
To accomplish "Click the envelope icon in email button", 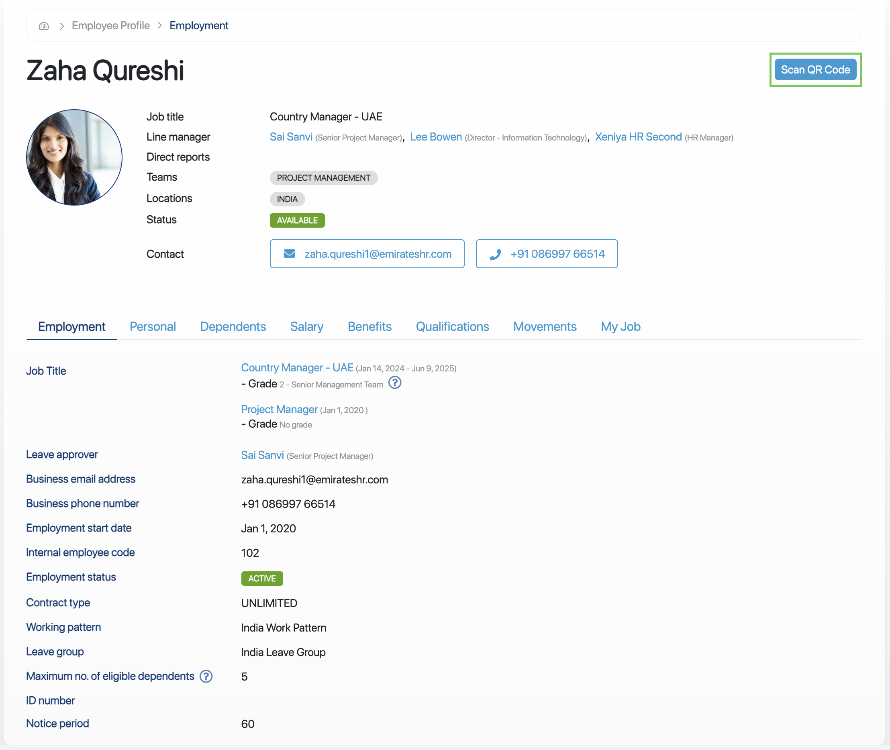I will tap(290, 254).
